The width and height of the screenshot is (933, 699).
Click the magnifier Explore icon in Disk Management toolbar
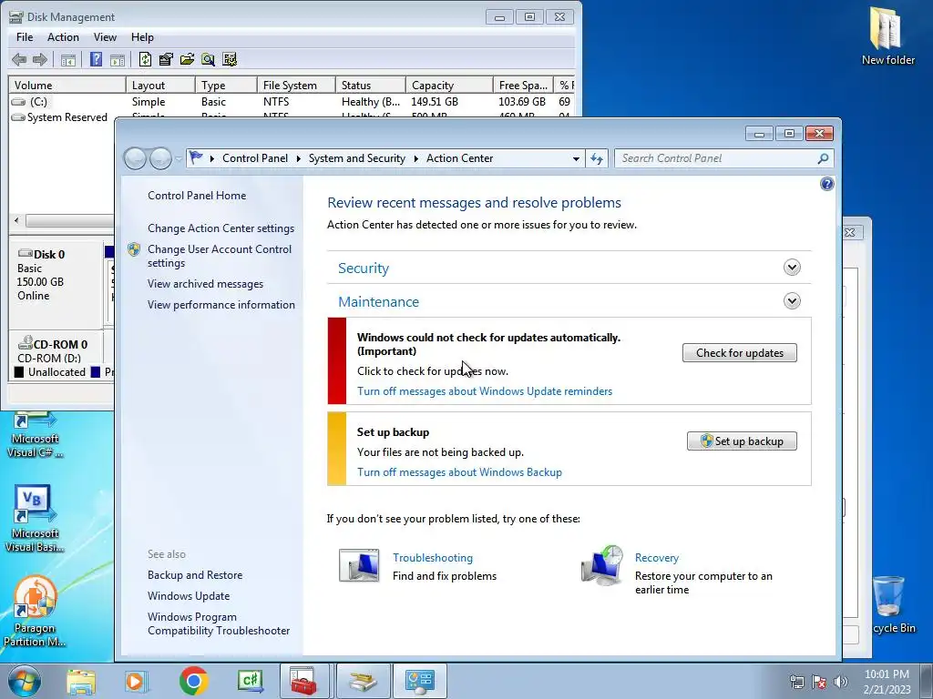[208, 59]
